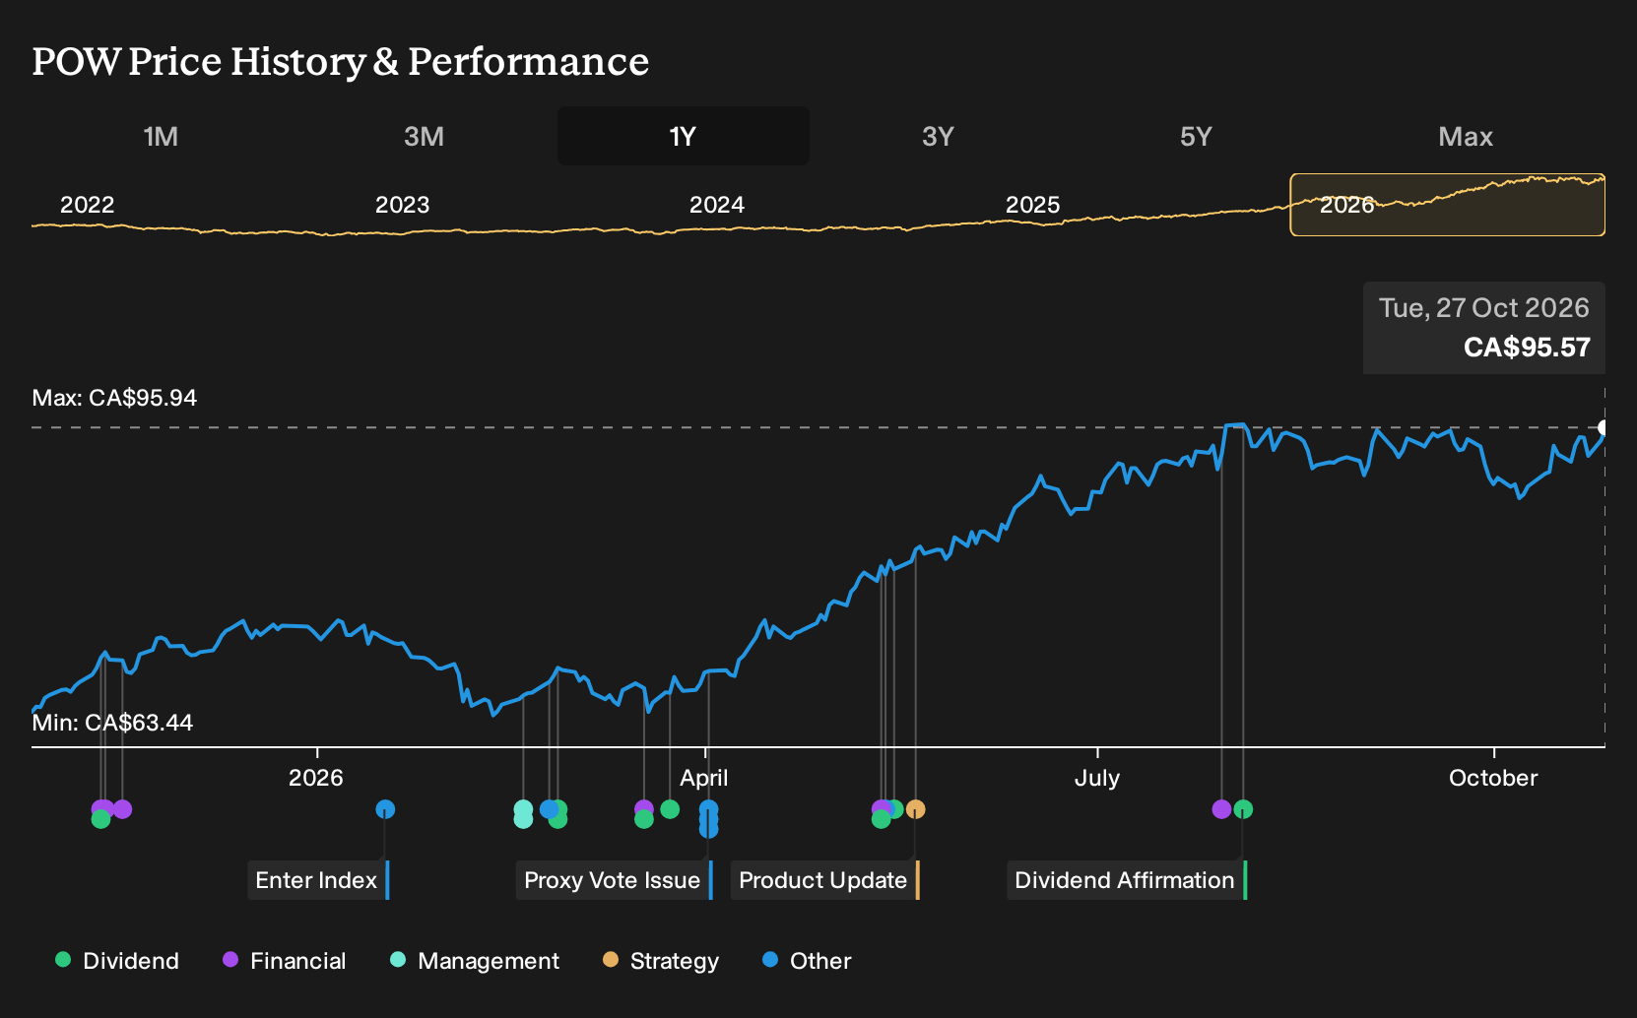Click the 2024 label on the overview timeline

[x=717, y=205]
